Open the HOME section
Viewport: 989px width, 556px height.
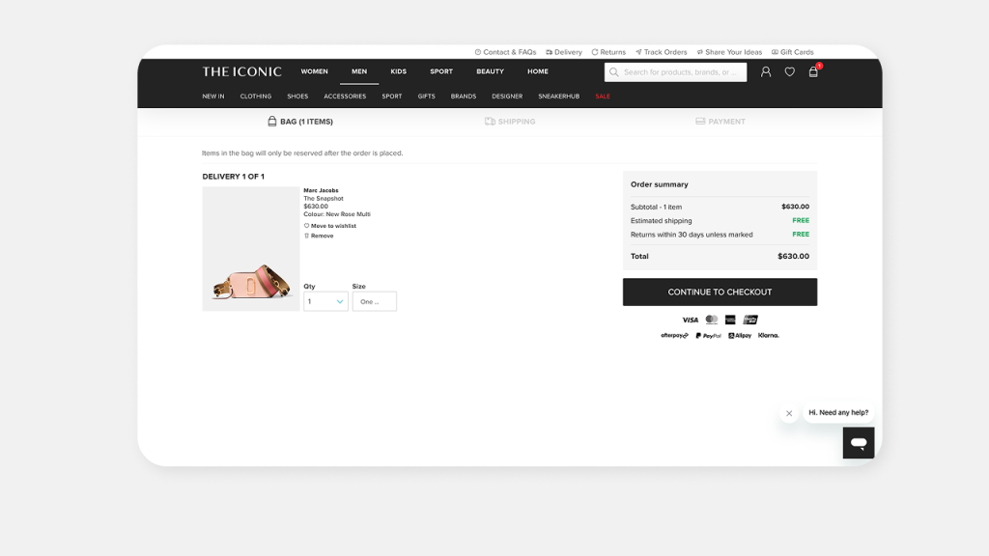pyautogui.click(x=537, y=71)
